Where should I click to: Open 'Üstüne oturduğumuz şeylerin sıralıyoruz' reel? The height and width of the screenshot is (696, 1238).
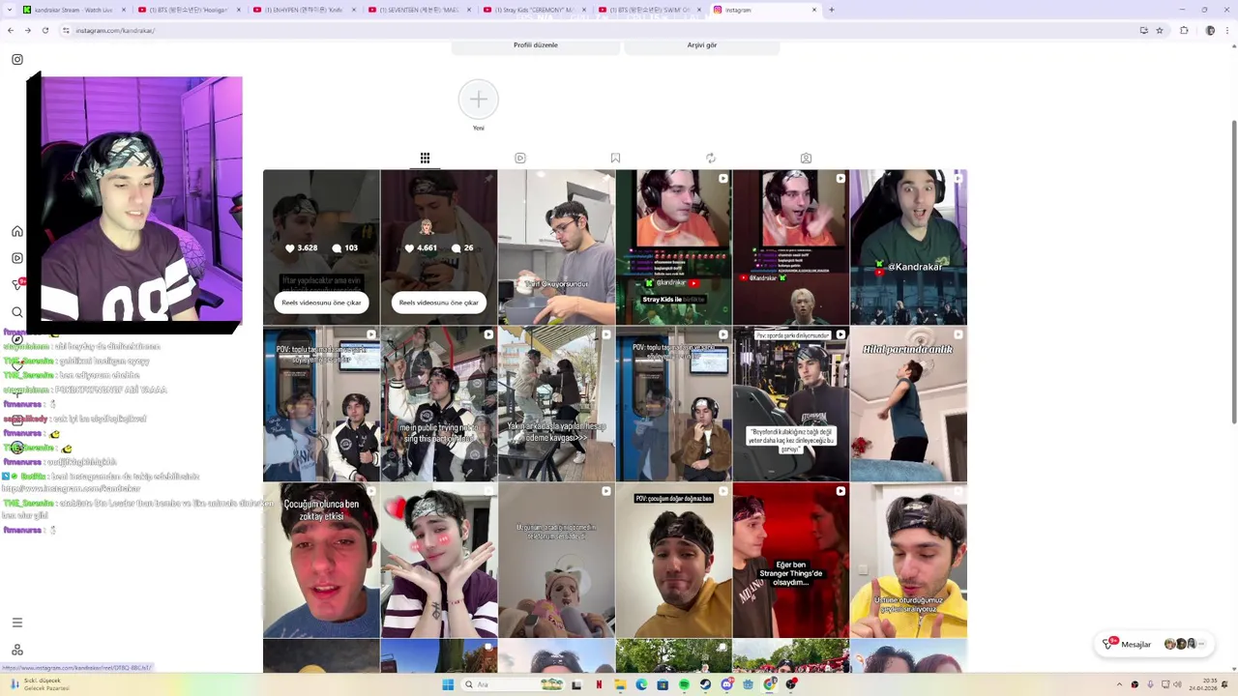coord(908,561)
